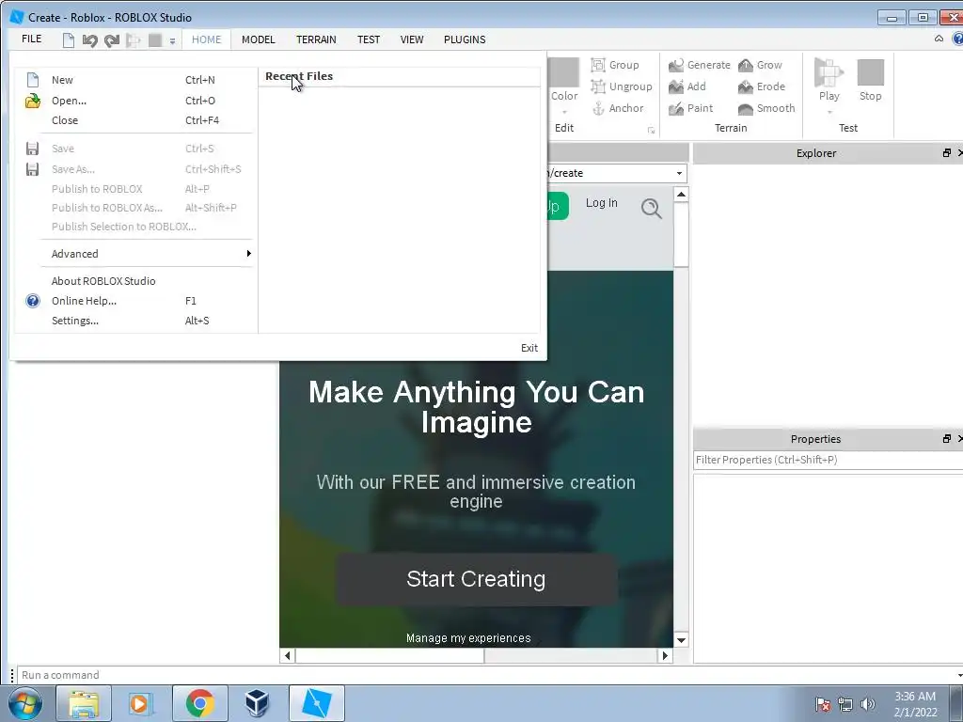Click the Manage my experiences link
This screenshot has height=722, width=963.
[x=468, y=638]
